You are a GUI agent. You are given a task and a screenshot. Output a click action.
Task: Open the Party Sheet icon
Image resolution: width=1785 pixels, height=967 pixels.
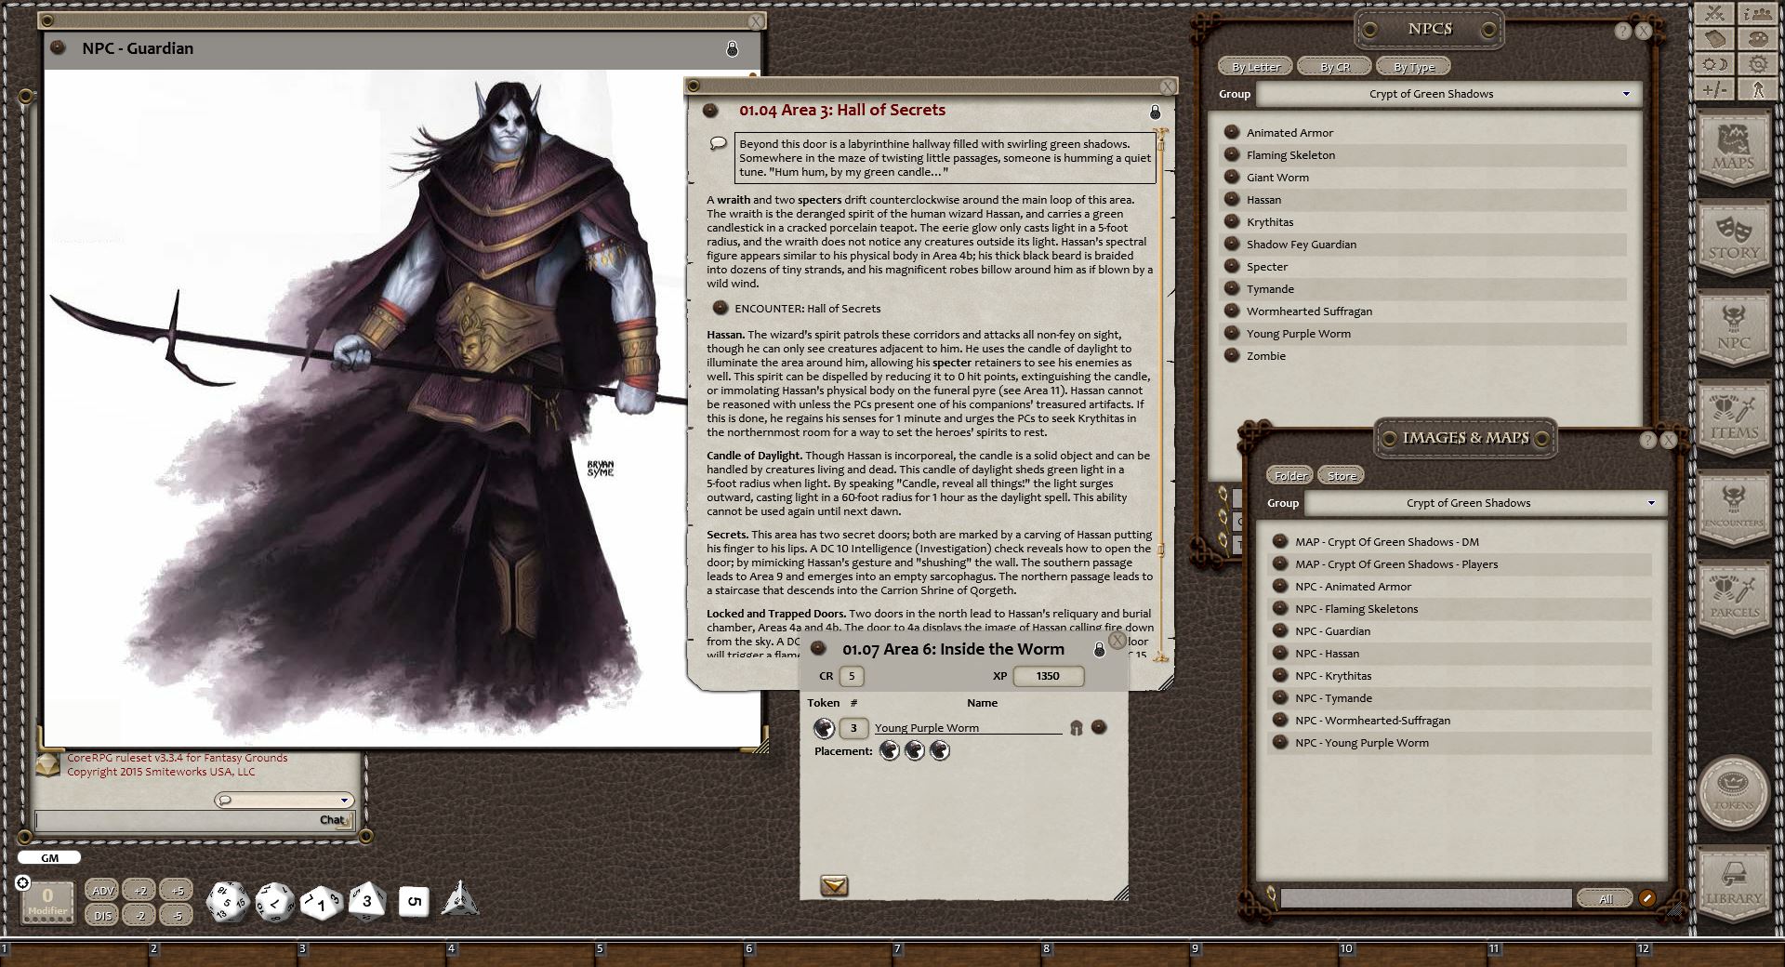click(1757, 14)
